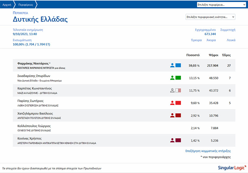The image size is (248, 173).
Task: Click the Έγκυρα votes label
Action: (196, 40)
